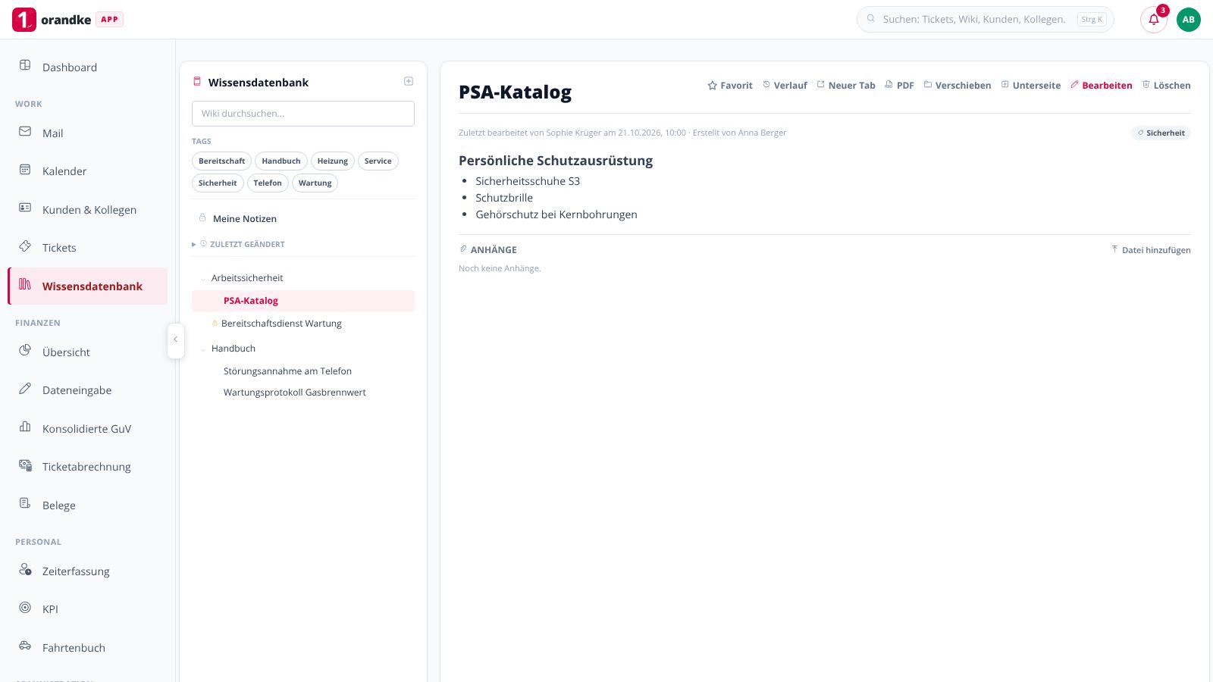The height and width of the screenshot is (682, 1213).
Task: Filter by the Telefon tag
Action: 268,183
